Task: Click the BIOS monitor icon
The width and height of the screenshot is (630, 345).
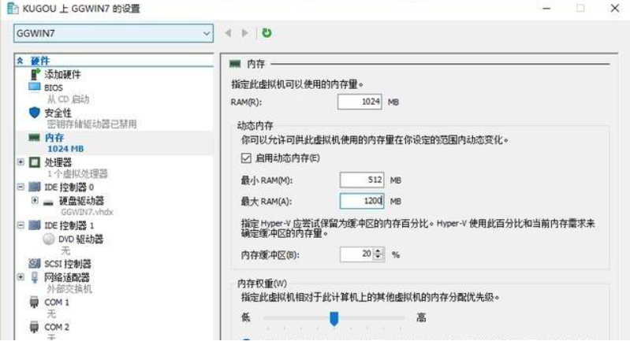Action: pos(35,87)
